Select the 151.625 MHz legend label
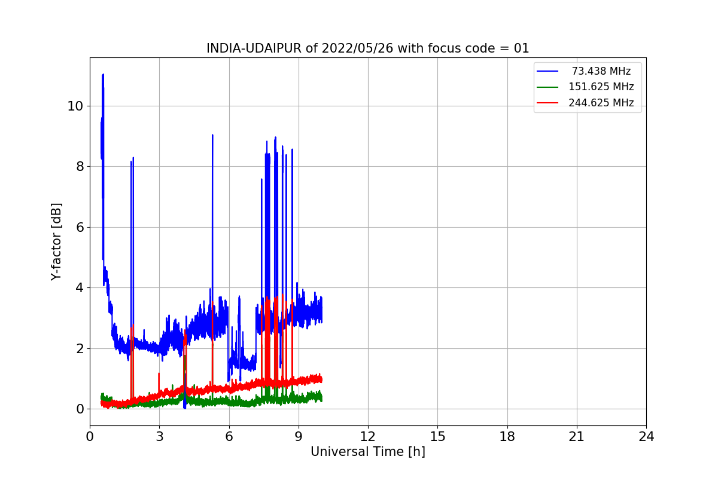This screenshot has width=718, height=478. (x=601, y=87)
